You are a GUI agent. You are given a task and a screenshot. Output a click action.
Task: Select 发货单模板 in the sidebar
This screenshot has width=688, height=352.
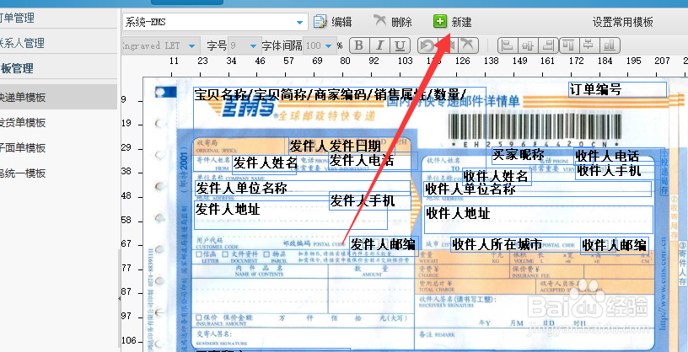(23, 123)
